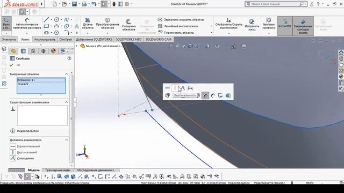Image resolution: width=344 pixels, height=193 pixels.
Task: Select the Circle sketch tool
Action: click(x=56, y=19)
